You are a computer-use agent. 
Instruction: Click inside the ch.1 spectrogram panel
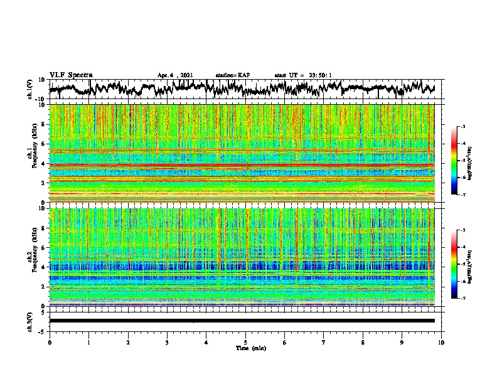pyautogui.click(x=242, y=153)
